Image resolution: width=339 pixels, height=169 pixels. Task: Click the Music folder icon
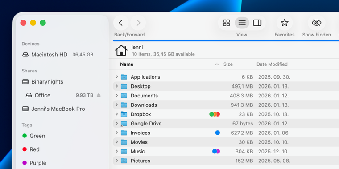point(124,151)
